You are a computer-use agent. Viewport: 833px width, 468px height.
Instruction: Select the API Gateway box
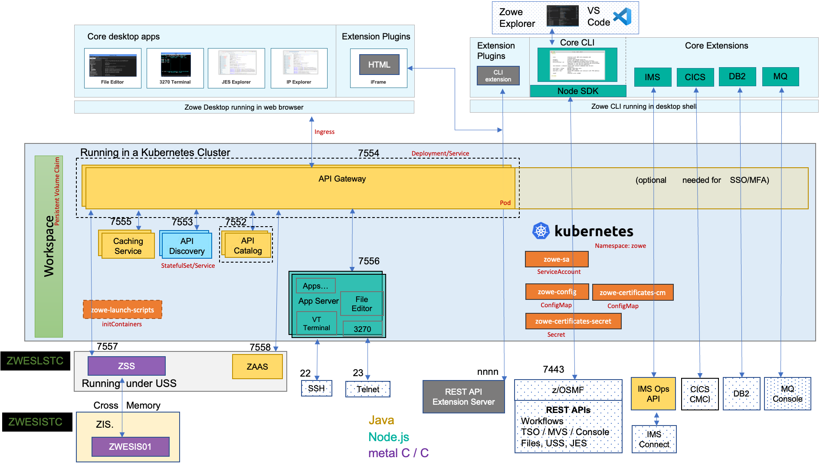(x=300, y=188)
